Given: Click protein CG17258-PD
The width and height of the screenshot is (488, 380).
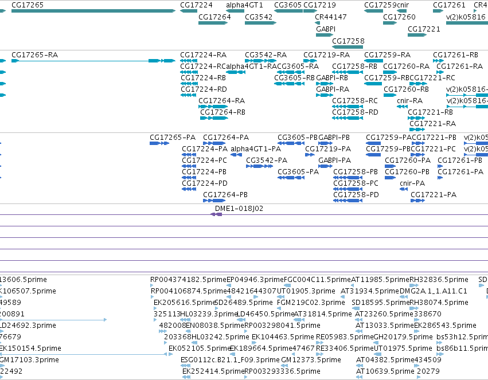Looking at the screenshot, I should 348,200.
